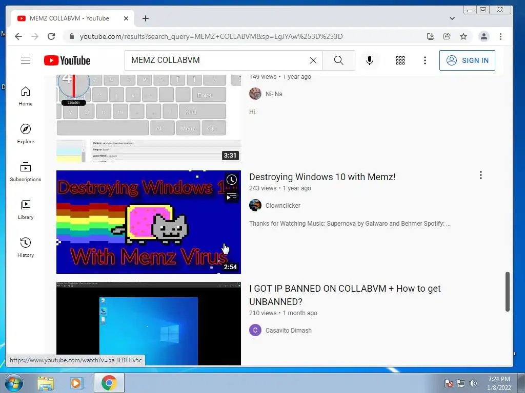Click the Chrome taskbar button
Image resolution: width=525 pixels, height=393 pixels.
pos(109,383)
